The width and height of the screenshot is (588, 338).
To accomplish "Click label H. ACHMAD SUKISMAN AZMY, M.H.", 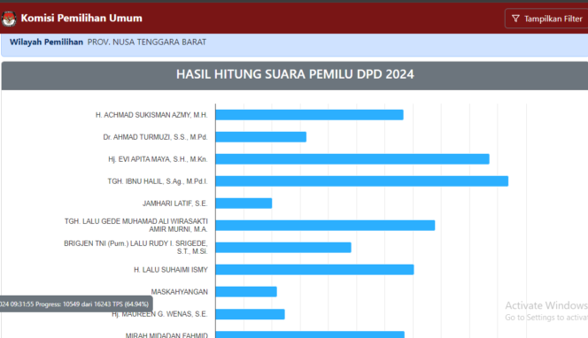I will (x=151, y=115).
